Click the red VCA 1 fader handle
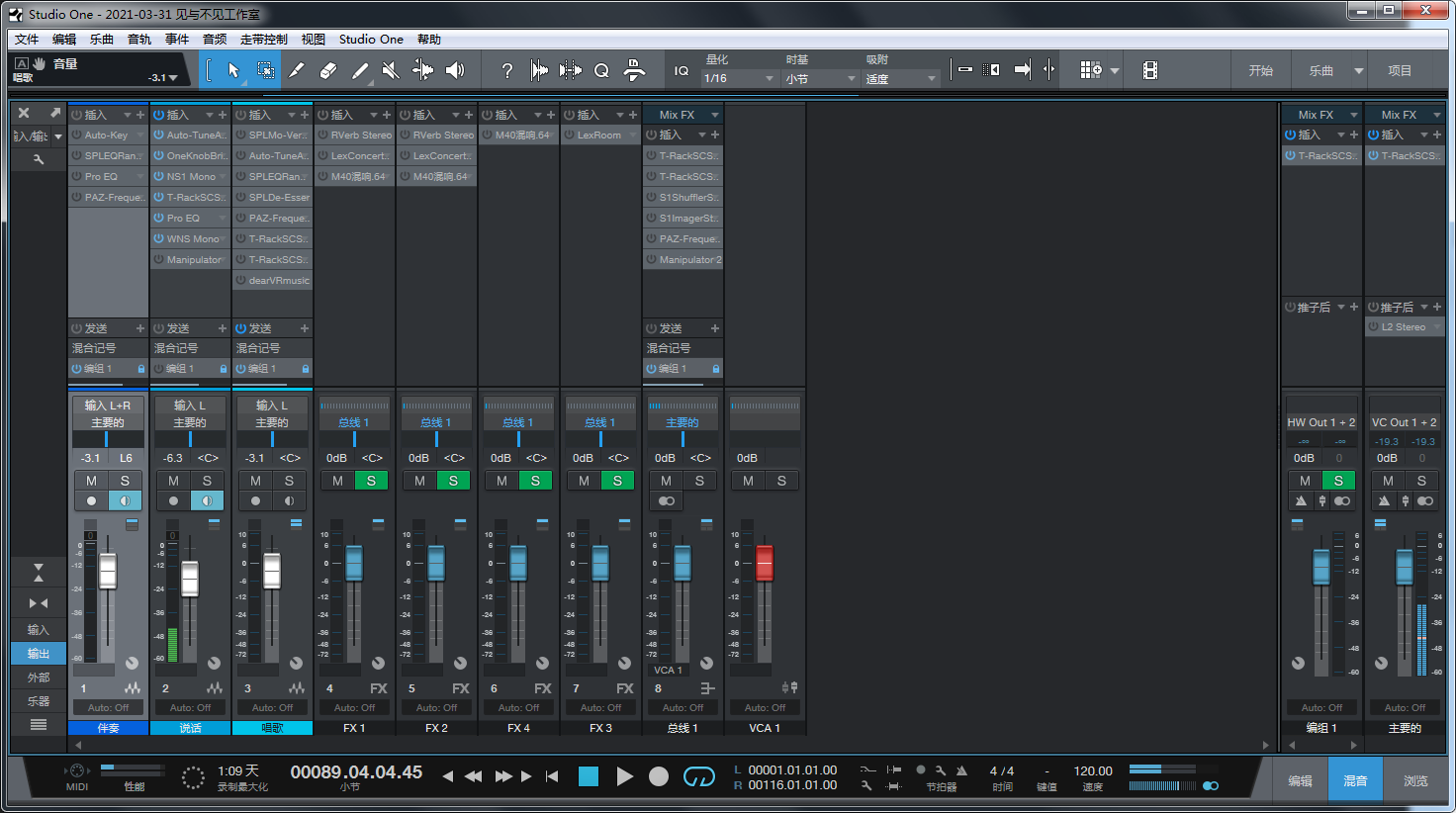Screen dimensions: 1456x813 [x=764, y=563]
